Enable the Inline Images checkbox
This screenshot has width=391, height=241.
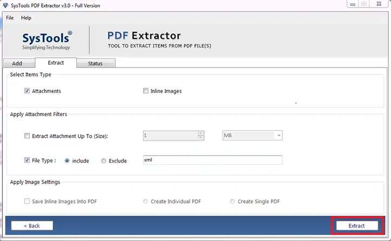pos(146,91)
